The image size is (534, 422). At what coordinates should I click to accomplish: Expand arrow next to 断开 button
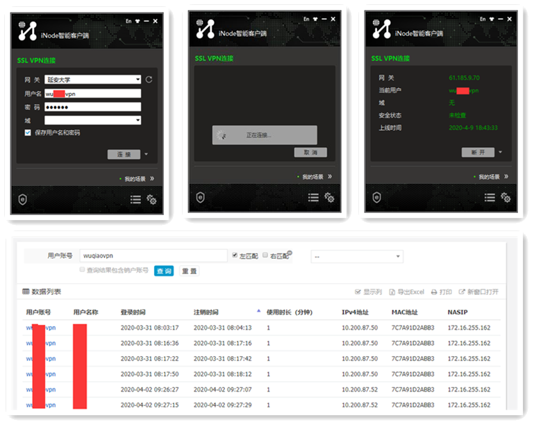point(500,152)
